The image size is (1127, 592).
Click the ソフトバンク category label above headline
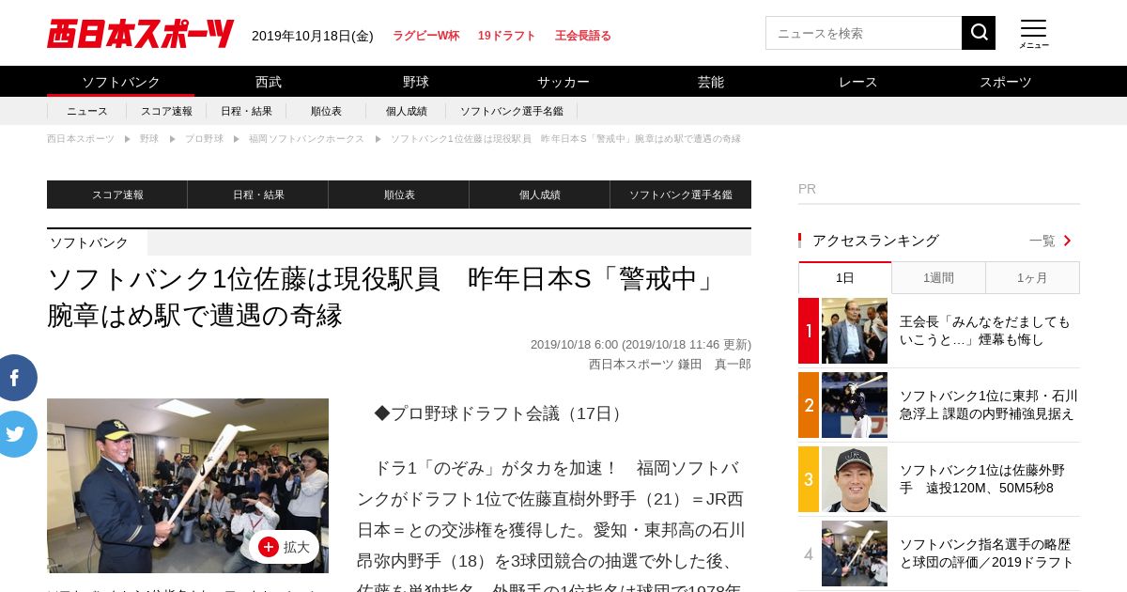(89, 242)
